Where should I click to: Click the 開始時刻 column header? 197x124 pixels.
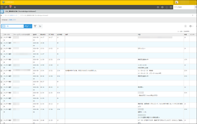tap(43, 34)
